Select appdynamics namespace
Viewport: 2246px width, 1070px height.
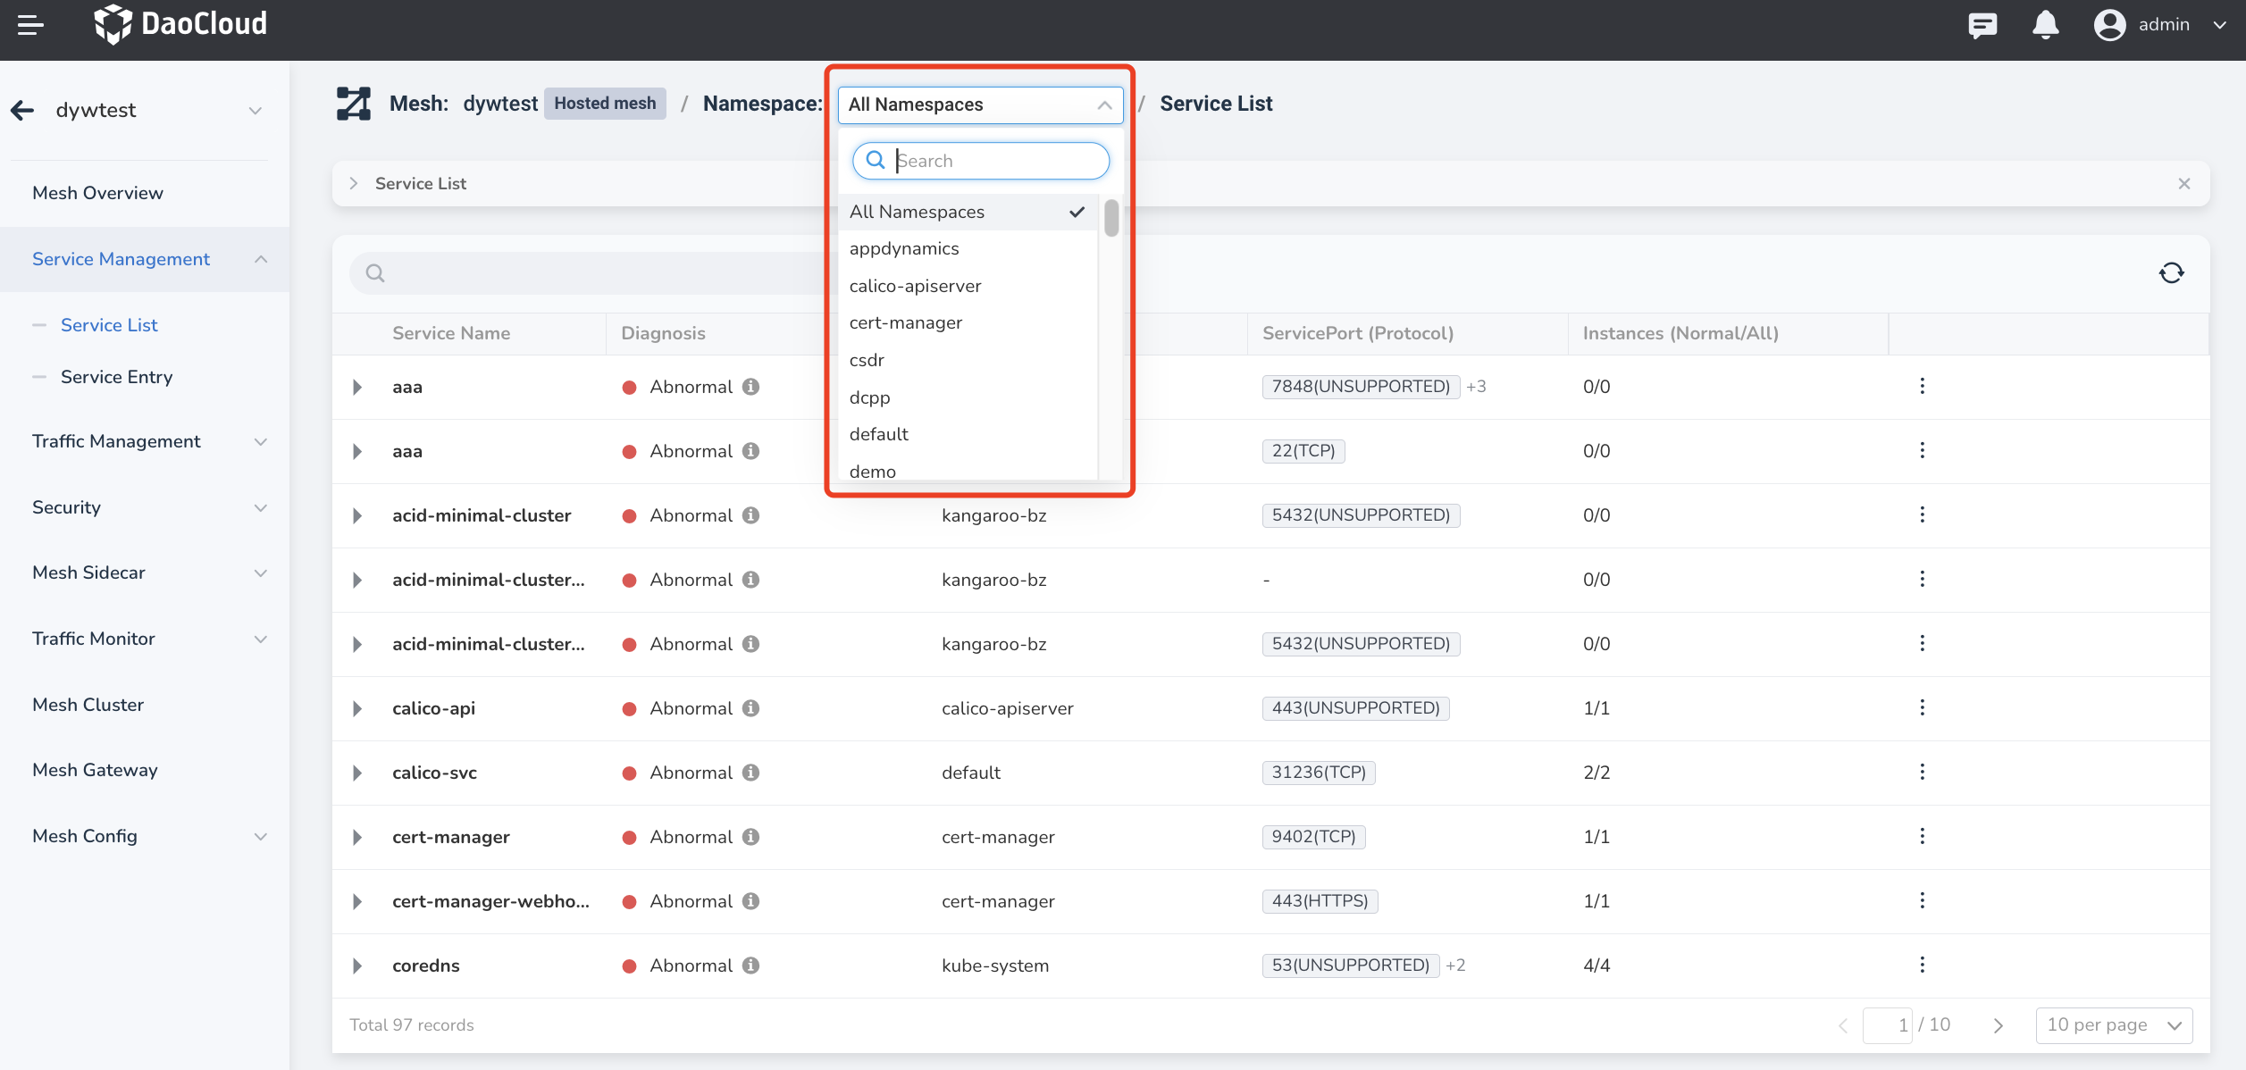pos(968,248)
